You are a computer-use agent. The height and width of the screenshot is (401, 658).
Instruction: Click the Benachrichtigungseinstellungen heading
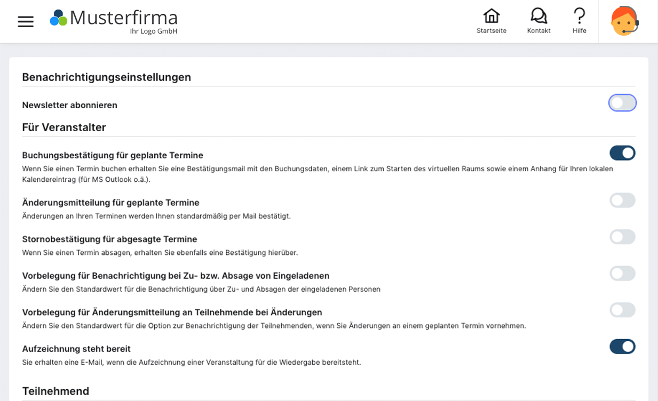(x=106, y=77)
